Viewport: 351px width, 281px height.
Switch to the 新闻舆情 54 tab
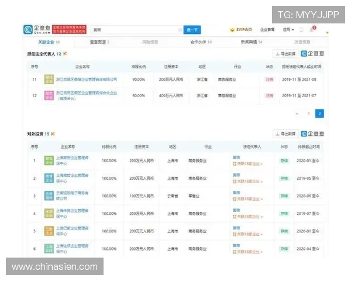(x=252, y=42)
